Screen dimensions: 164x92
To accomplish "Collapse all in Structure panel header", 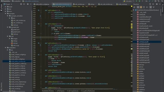I will pos(153,4).
